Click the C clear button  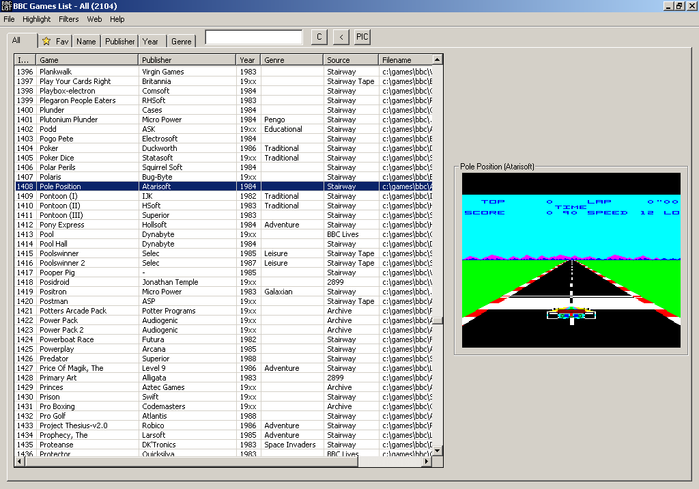click(319, 37)
